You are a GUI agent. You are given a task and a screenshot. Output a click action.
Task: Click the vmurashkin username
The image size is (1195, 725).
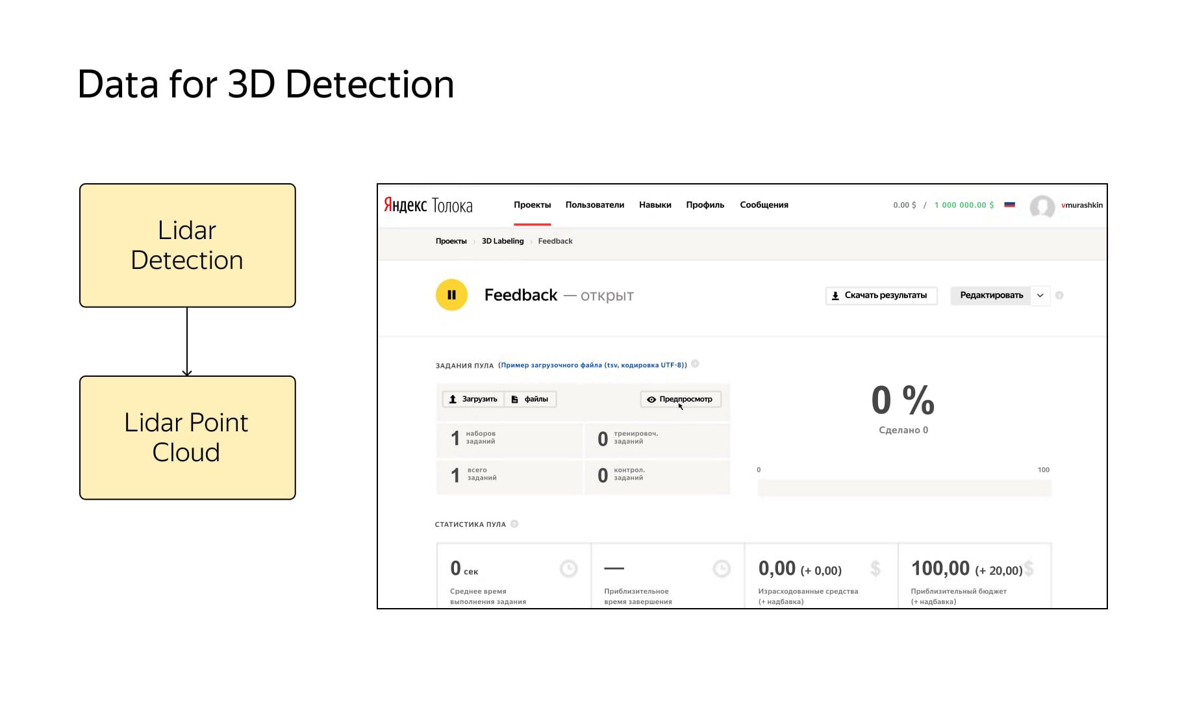1082,205
